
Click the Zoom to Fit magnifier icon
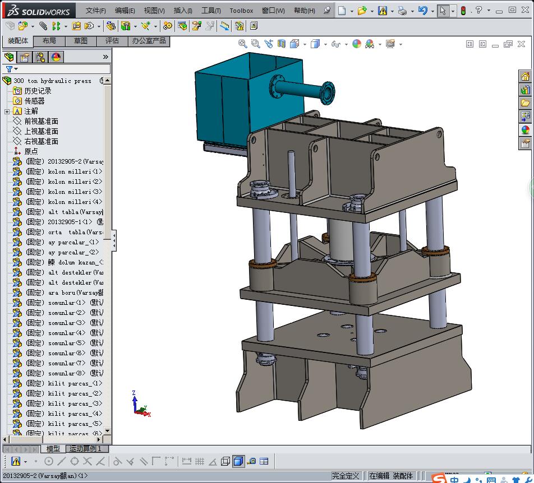click(x=242, y=44)
